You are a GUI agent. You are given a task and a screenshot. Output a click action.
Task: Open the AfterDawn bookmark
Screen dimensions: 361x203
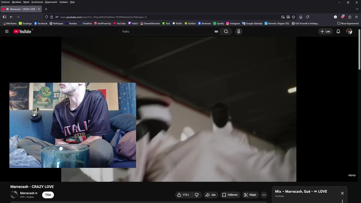coord(10,23)
